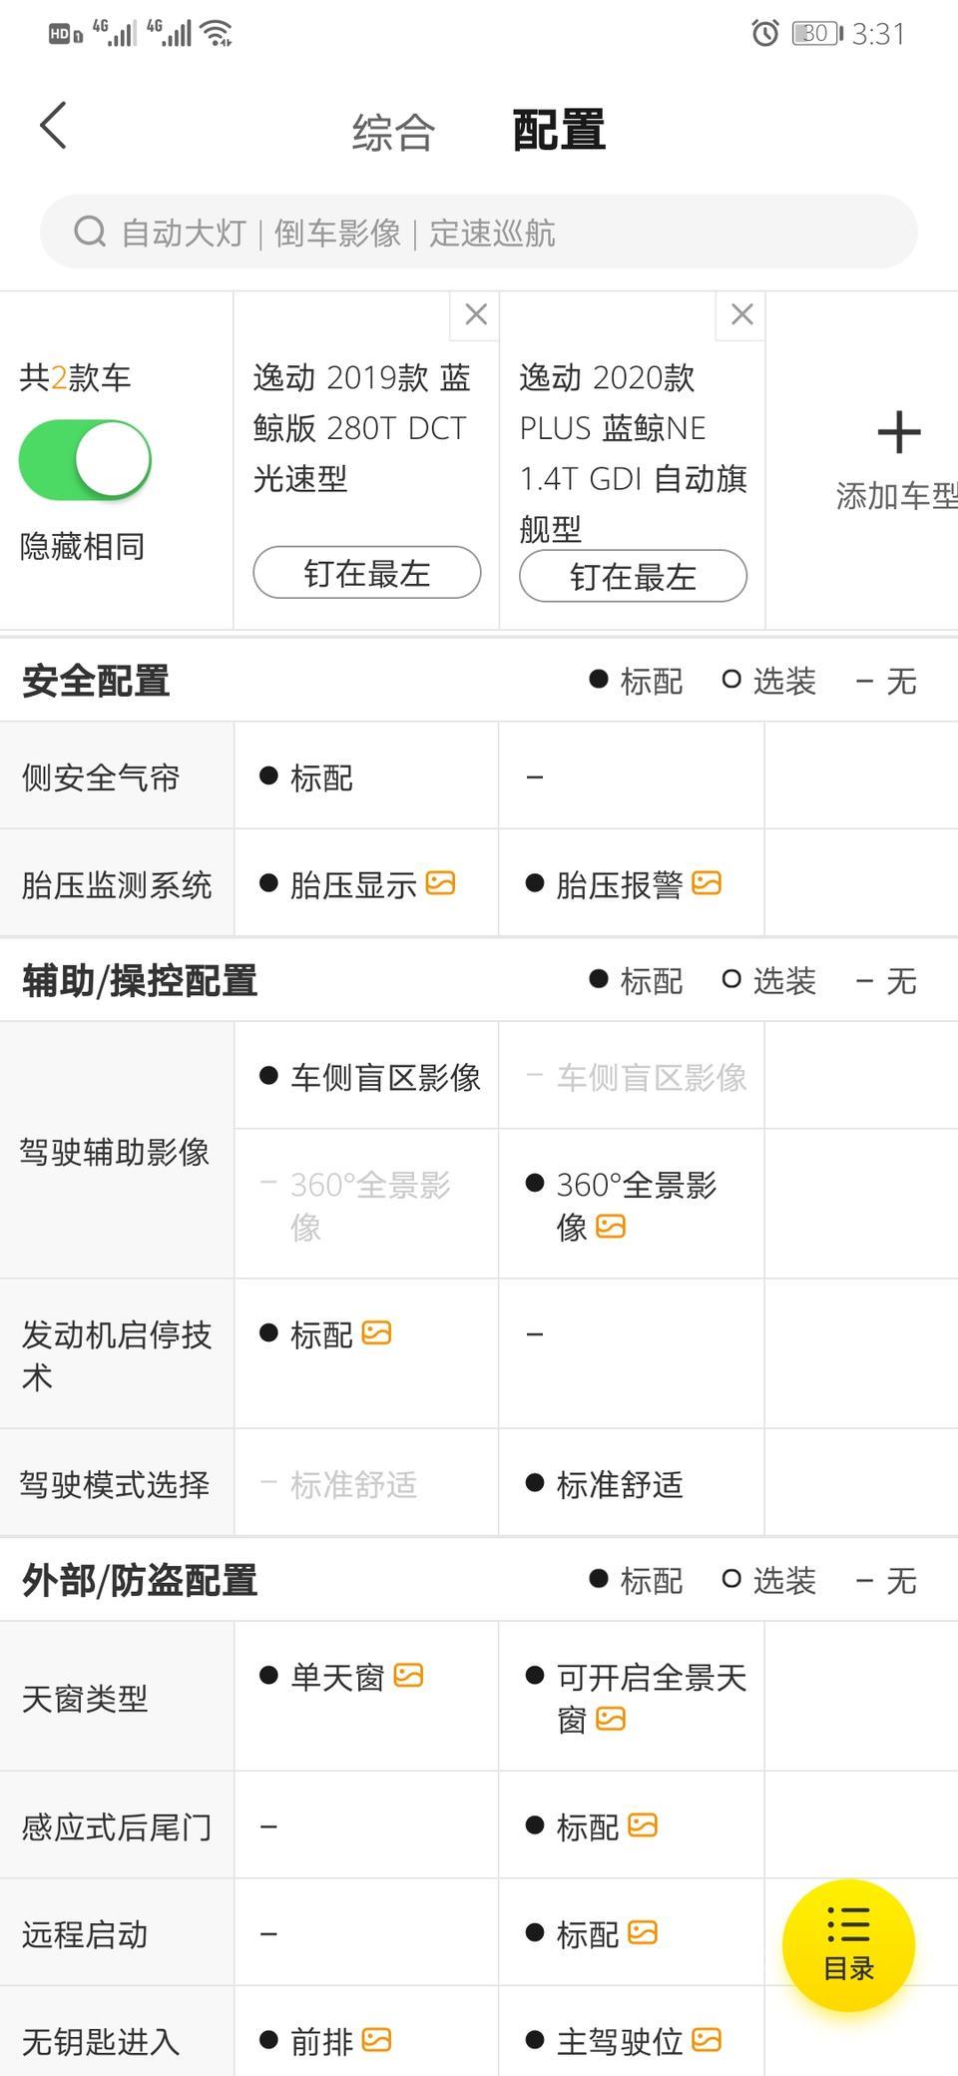View image for 感应式后尾门 标配

point(643,1825)
